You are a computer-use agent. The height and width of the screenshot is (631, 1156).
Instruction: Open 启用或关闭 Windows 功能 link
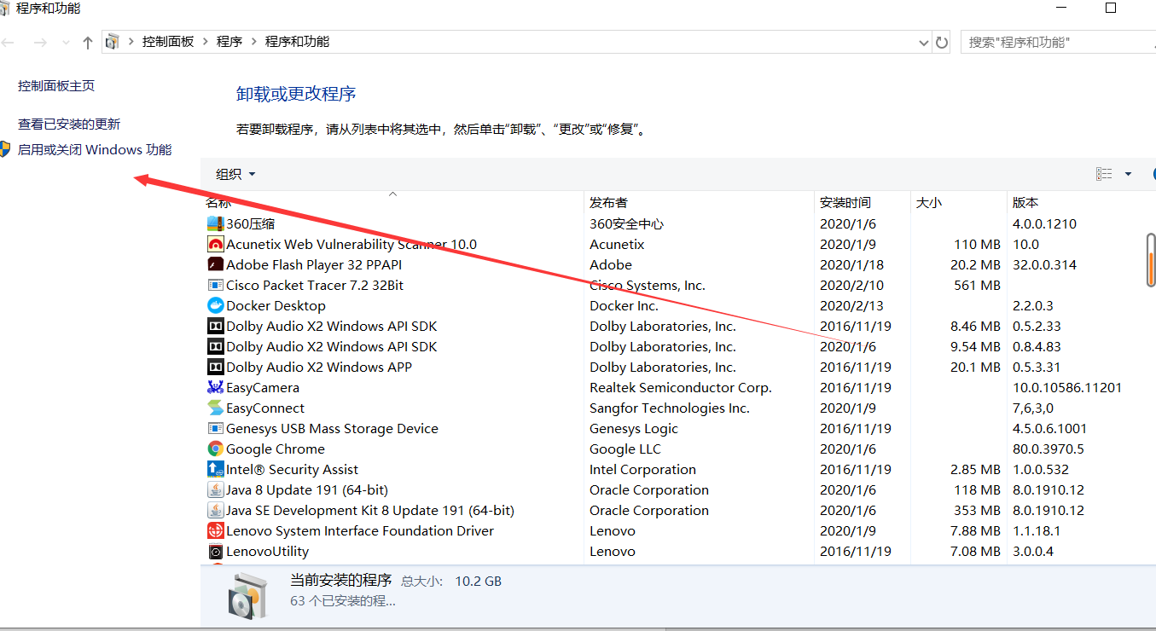pos(95,149)
